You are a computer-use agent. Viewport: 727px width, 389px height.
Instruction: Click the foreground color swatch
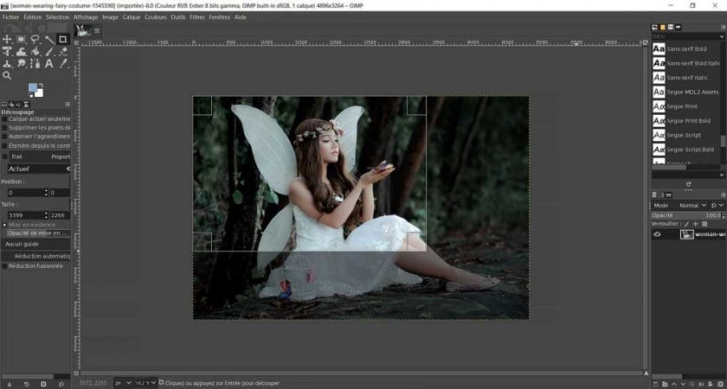click(x=33, y=88)
